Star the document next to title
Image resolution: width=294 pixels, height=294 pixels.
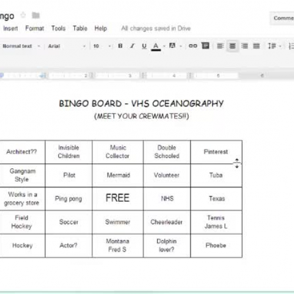[23, 15]
